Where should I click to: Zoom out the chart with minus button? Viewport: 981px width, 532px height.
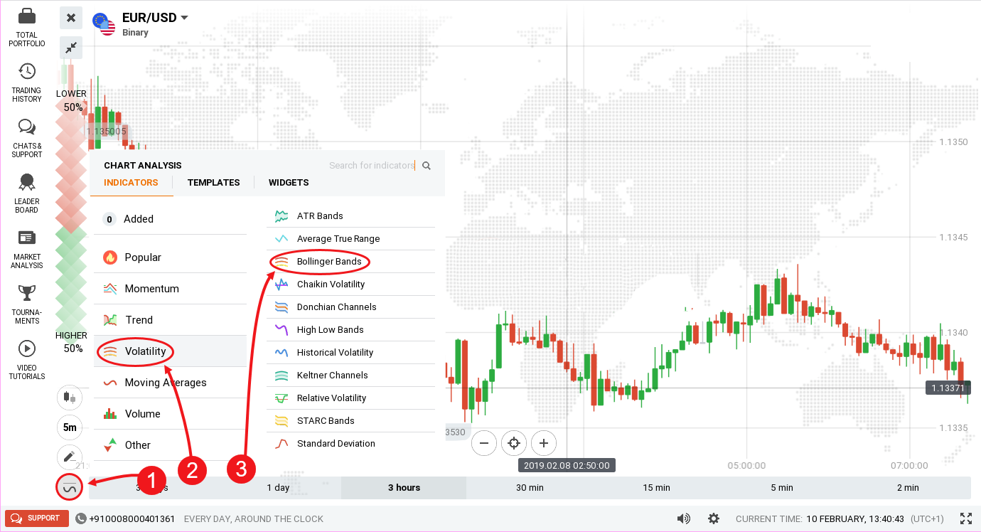483,443
